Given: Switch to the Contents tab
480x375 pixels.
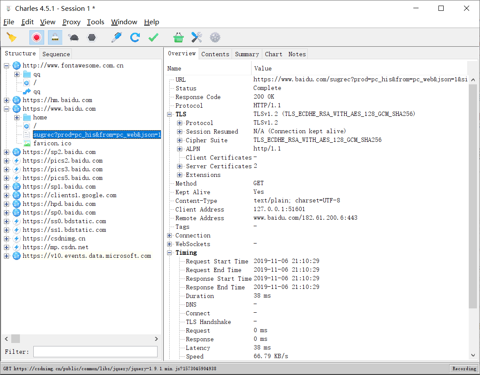Looking at the screenshot, I should 215,54.
